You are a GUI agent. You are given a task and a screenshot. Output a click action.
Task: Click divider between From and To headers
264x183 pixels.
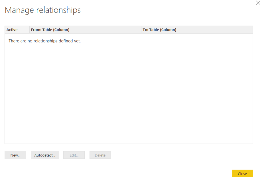coord(141,30)
